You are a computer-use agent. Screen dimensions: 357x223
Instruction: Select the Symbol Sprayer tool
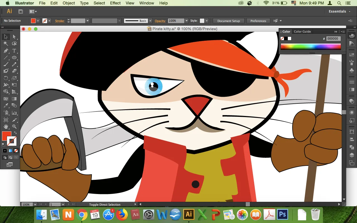click(x=6, y=113)
